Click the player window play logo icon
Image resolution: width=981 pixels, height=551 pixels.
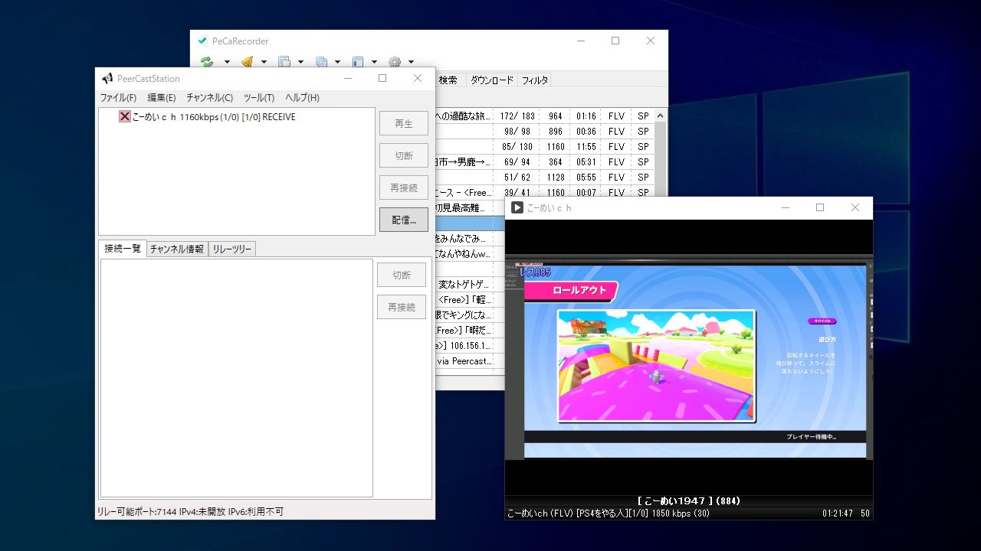(517, 207)
